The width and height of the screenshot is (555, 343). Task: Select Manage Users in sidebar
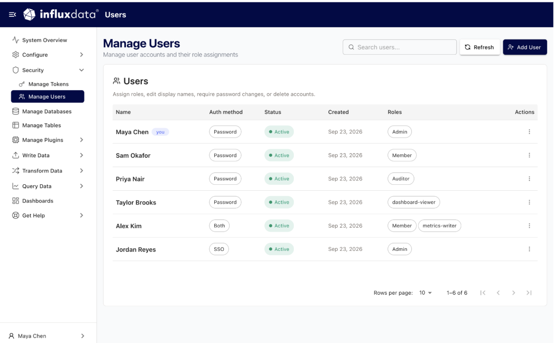(x=47, y=97)
